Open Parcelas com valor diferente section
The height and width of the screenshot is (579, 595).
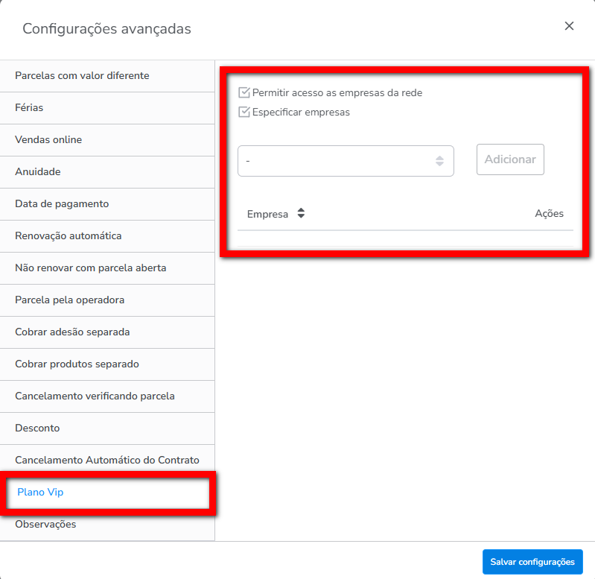82,76
